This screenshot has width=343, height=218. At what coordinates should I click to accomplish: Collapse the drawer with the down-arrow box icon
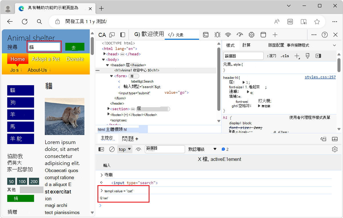click(x=335, y=139)
